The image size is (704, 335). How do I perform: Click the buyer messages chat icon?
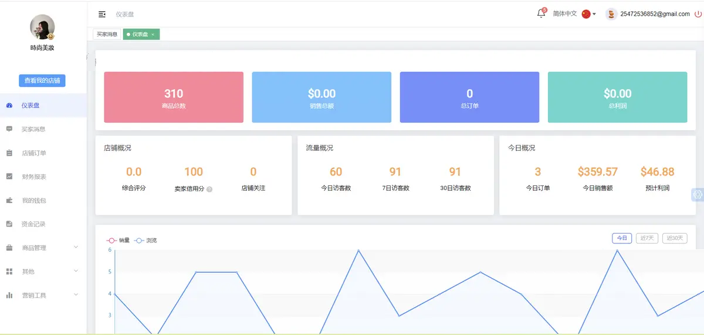click(9, 129)
